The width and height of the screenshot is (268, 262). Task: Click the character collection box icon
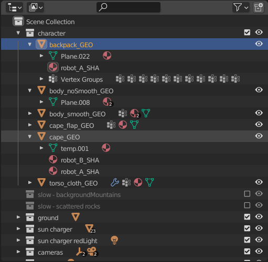point(30,33)
